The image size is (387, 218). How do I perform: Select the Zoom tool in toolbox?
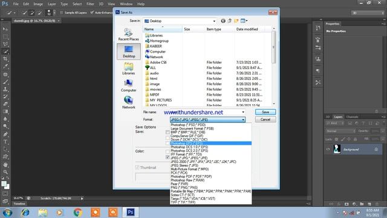point(5,172)
